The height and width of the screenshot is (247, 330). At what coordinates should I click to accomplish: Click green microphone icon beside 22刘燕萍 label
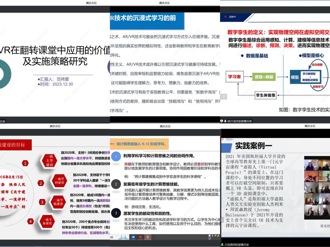[222, 245]
